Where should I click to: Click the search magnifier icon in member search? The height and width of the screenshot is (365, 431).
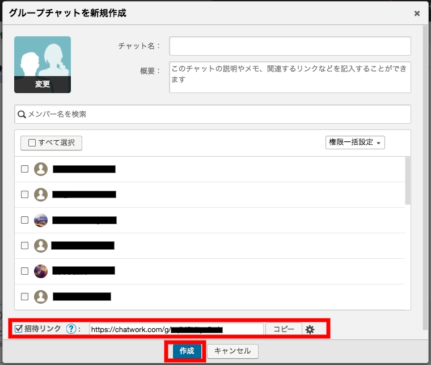[22, 114]
